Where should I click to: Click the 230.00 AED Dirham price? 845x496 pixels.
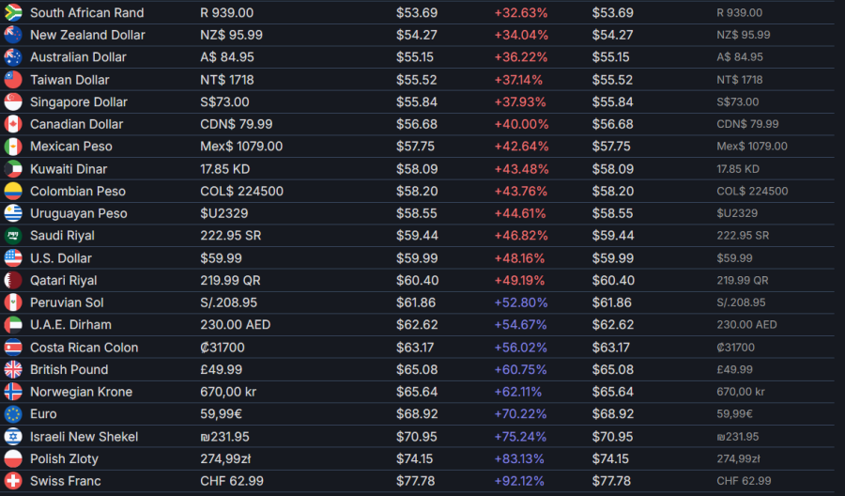tap(235, 325)
